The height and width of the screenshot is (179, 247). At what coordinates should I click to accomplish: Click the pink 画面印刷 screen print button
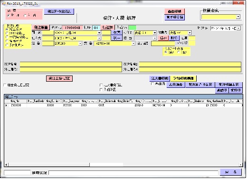click(174, 11)
